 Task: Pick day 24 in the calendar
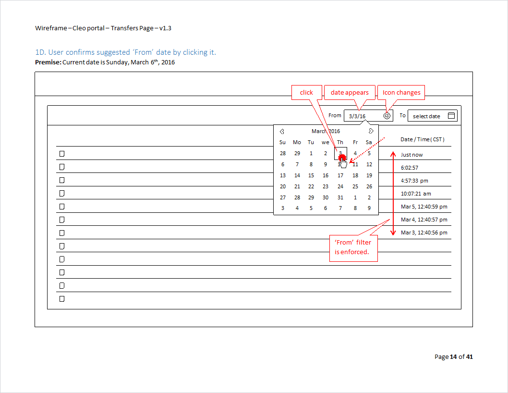340,186
